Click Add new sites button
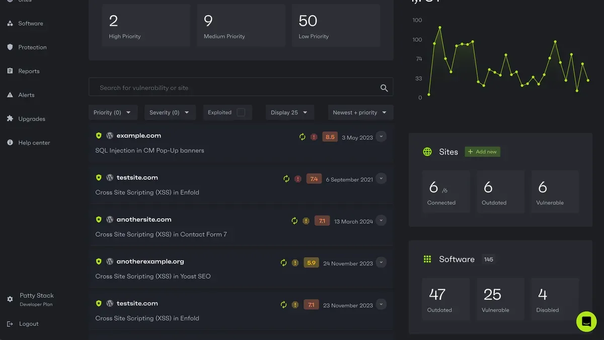 (483, 152)
